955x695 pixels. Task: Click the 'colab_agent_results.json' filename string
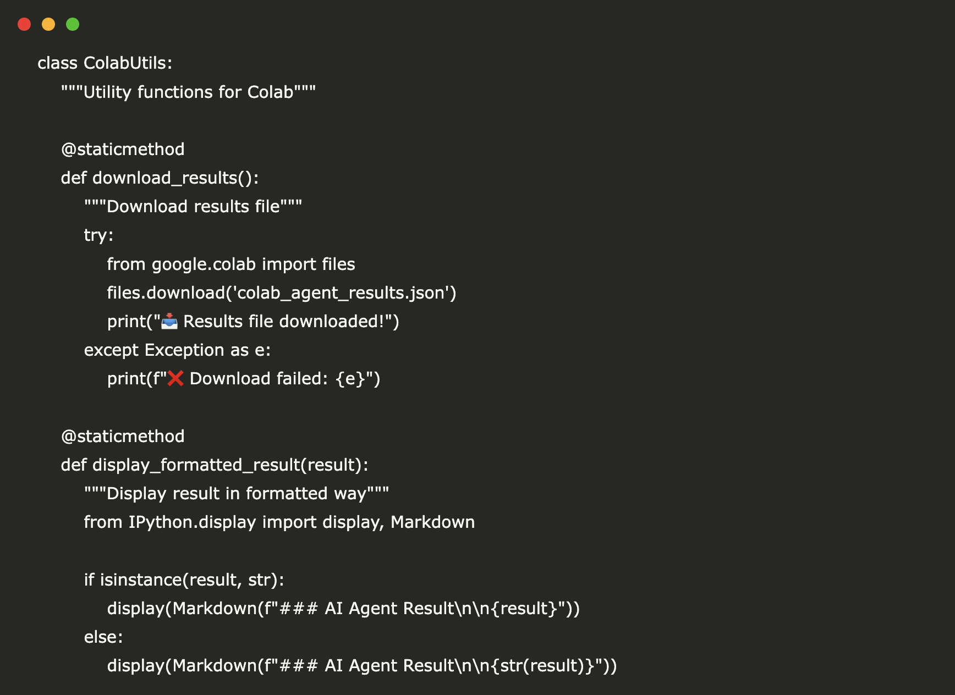pyautogui.click(x=340, y=293)
